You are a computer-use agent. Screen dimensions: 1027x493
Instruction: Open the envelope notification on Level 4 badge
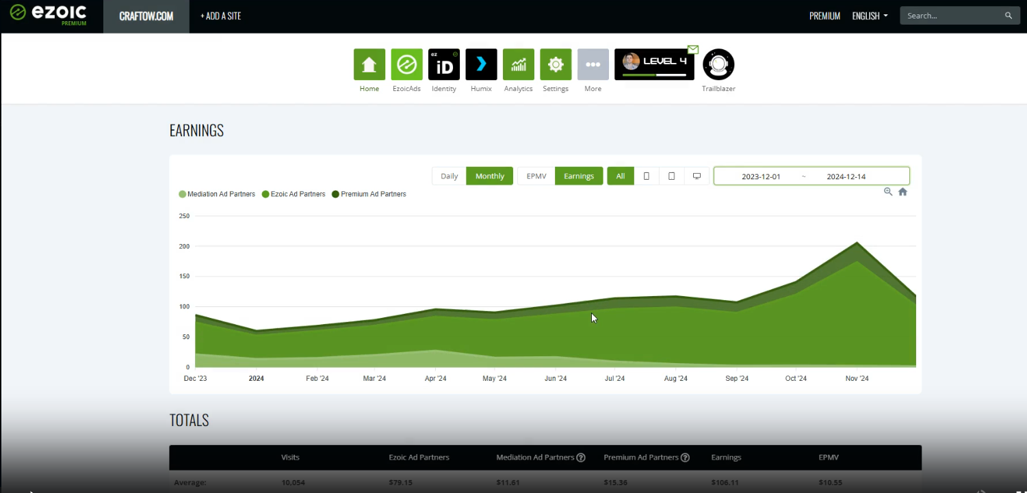tap(693, 49)
